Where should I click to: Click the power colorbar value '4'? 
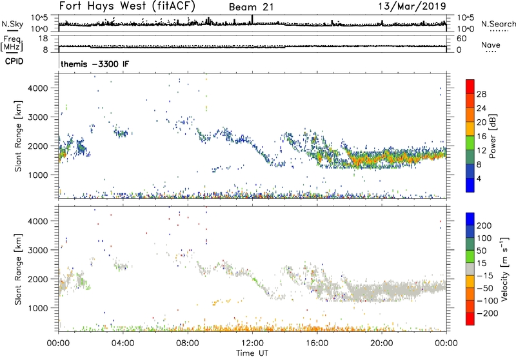point(479,179)
